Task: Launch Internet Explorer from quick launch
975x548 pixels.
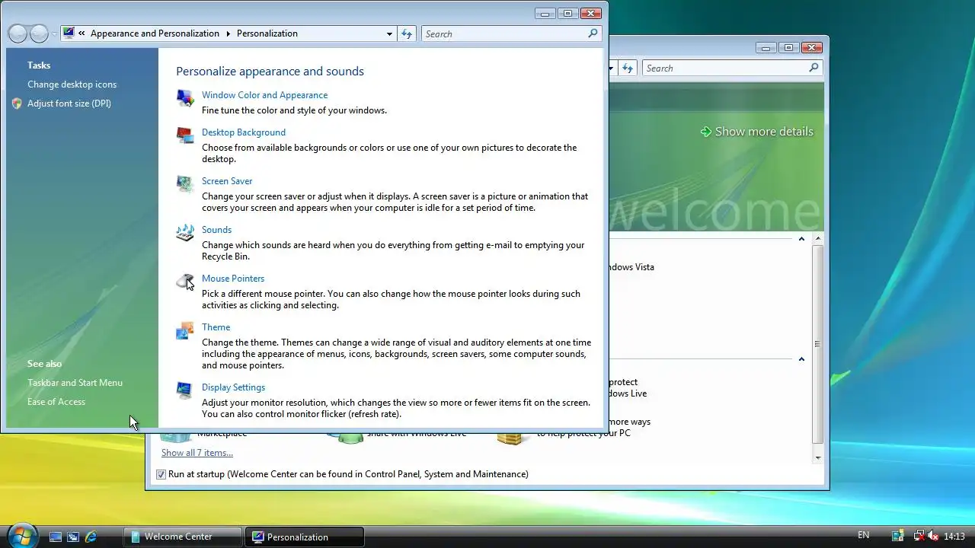Action: coord(91,537)
